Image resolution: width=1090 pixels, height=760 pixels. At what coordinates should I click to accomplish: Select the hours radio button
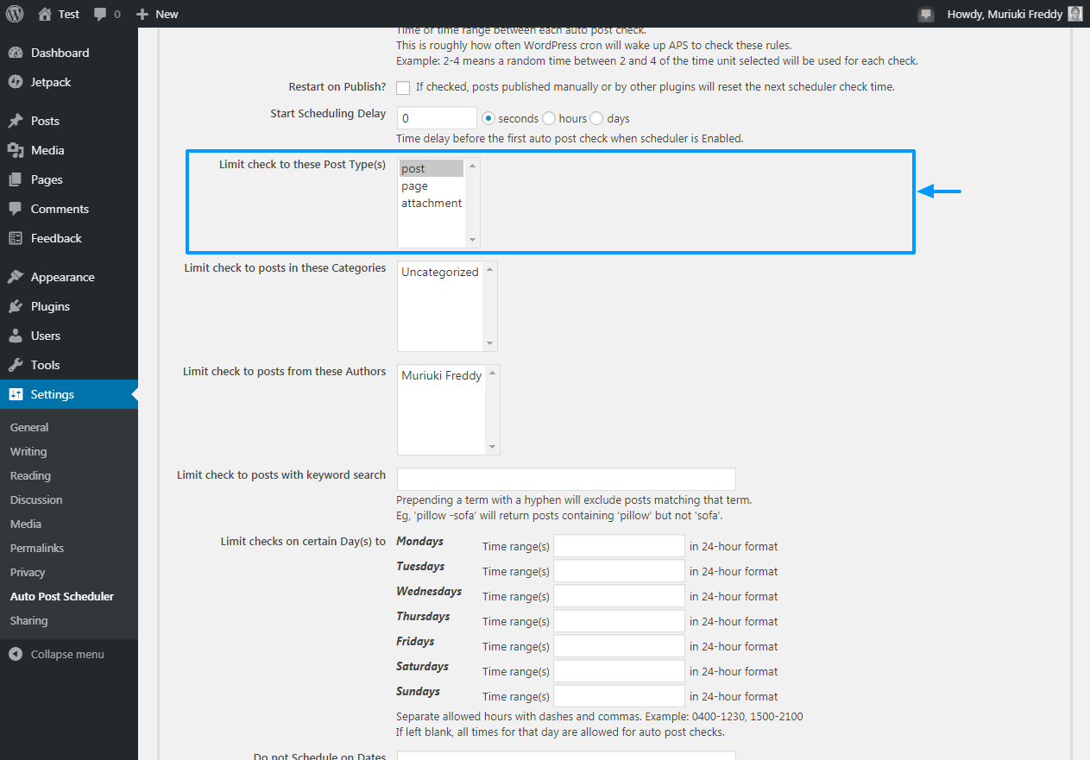549,118
